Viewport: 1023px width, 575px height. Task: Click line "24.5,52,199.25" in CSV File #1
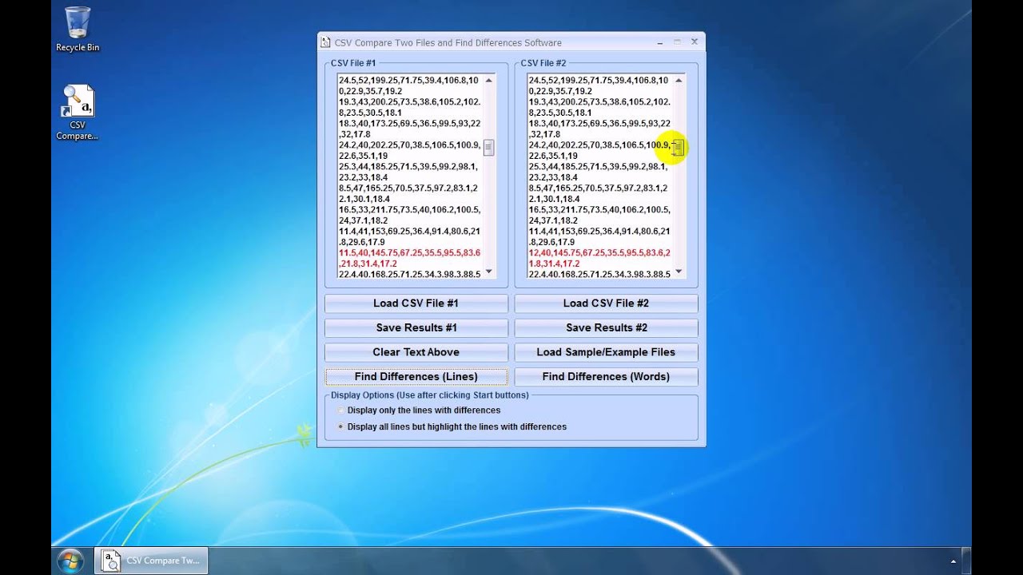coord(409,85)
